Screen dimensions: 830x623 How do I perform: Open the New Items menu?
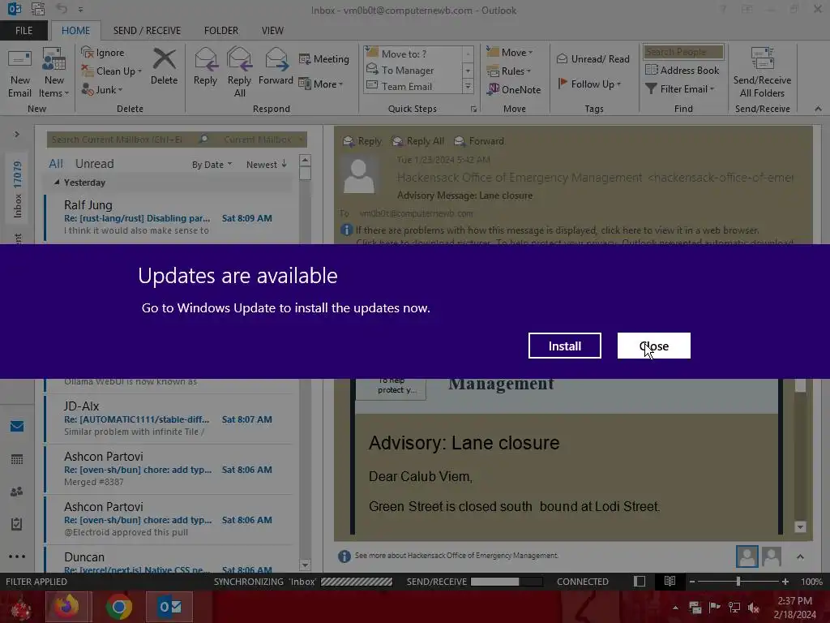point(54,73)
